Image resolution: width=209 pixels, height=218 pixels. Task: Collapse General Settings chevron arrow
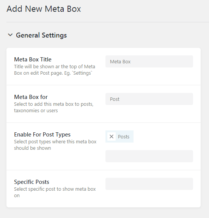10,35
